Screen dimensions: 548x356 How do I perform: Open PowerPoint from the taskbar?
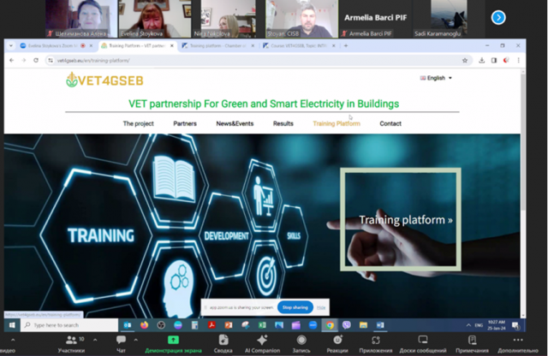click(229, 325)
